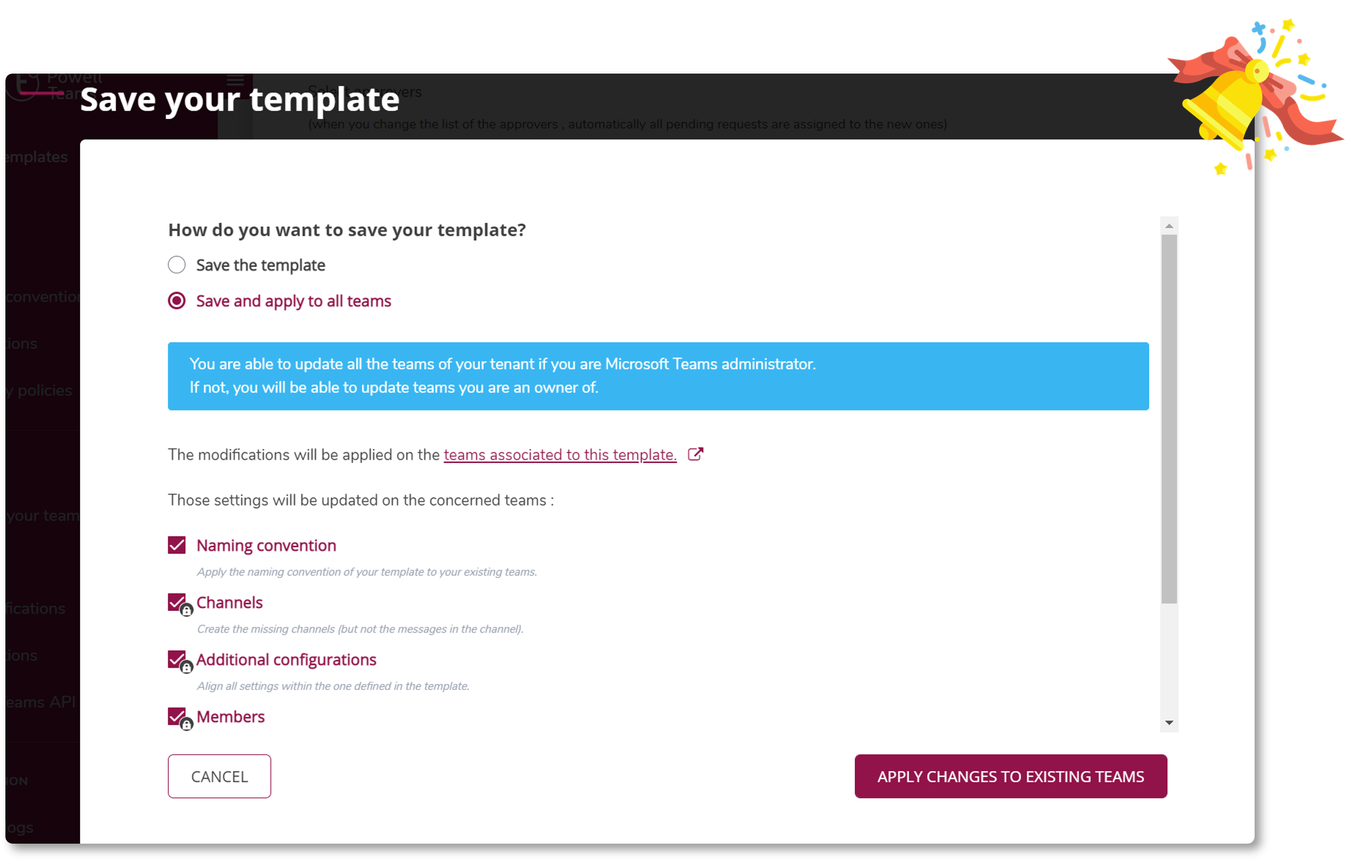The image size is (1354, 861).
Task: Click the 'Naming convention' label text
Action: tap(266, 545)
